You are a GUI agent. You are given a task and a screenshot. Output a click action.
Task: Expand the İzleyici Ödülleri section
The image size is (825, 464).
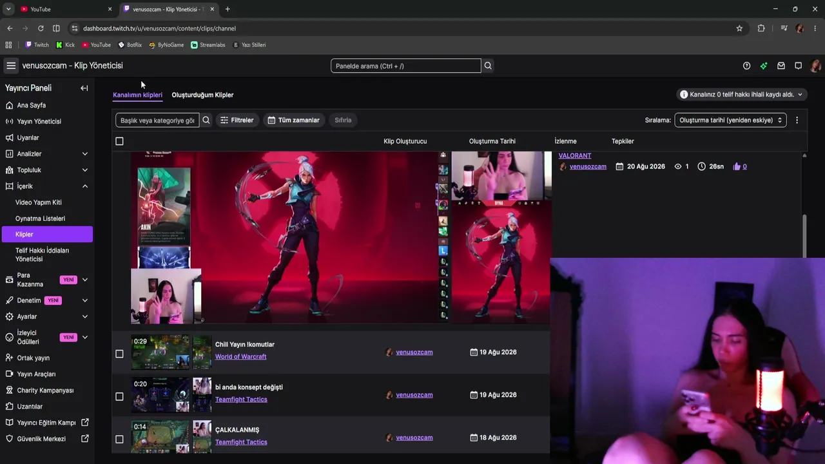pyautogui.click(x=84, y=337)
